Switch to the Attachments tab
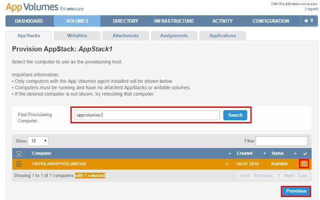 tap(125, 35)
